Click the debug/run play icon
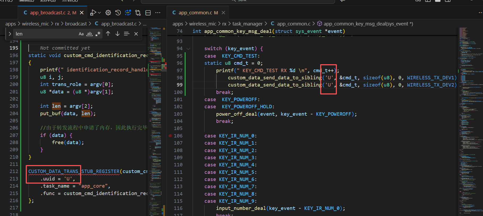Image resolution: width=483 pixels, height=216 pixels. tap(93, 12)
